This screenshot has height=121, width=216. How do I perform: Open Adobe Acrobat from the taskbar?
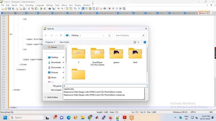pos(125,118)
